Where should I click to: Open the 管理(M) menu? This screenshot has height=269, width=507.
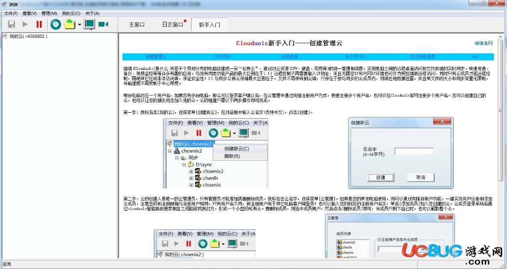pos(49,13)
